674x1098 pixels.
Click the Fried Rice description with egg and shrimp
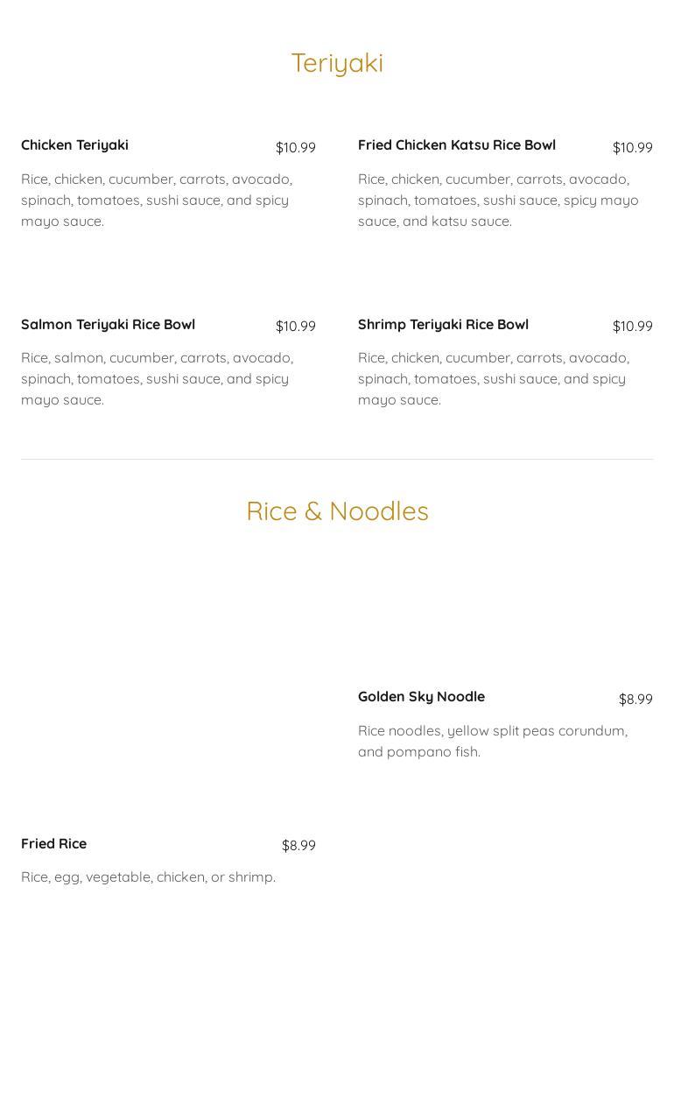[148, 877]
